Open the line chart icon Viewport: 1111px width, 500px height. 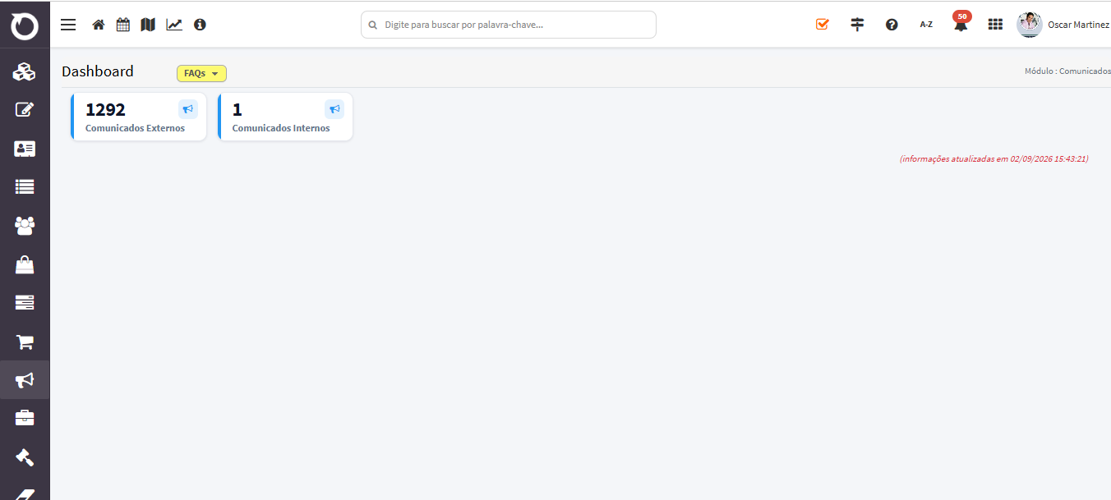coord(174,25)
